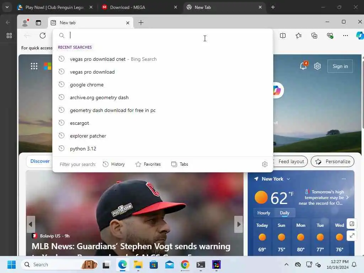The width and height of the screenshot is (364, 273).
Task: Open Edge Settings and more ellipsis
Action: pos(346,36)
